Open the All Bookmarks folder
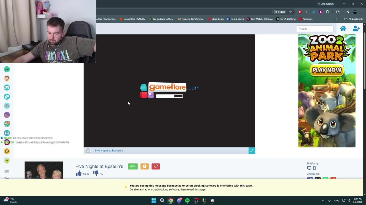366x205 pixels. pos(354,19)
